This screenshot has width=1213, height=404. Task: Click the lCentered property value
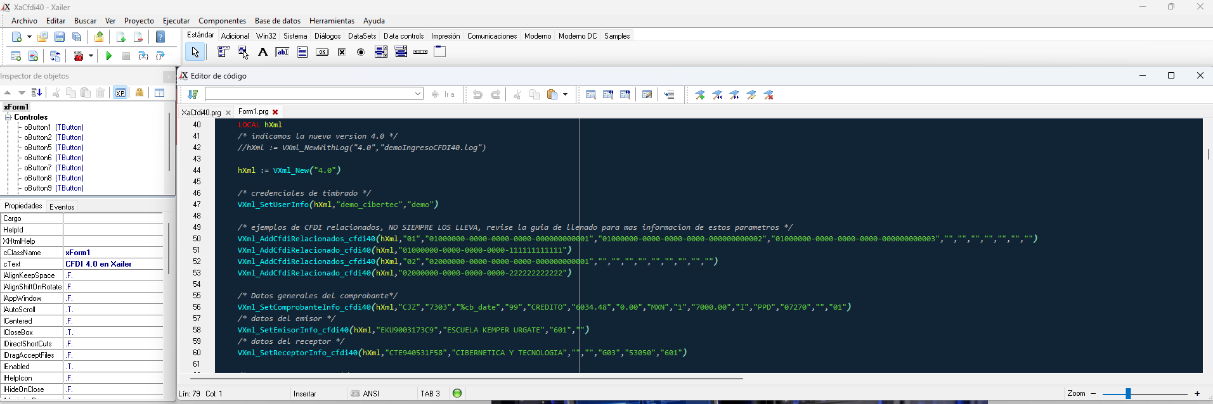click(x=113, y=321)
